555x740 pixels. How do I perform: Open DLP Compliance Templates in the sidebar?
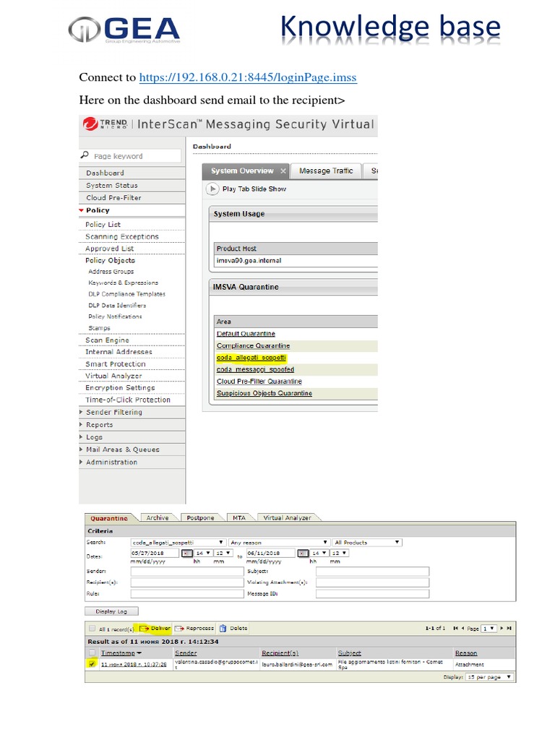coord(126,294)
